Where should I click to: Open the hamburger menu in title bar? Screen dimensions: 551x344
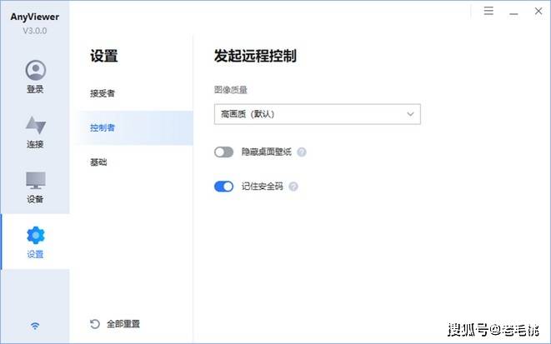pos(488,11)
